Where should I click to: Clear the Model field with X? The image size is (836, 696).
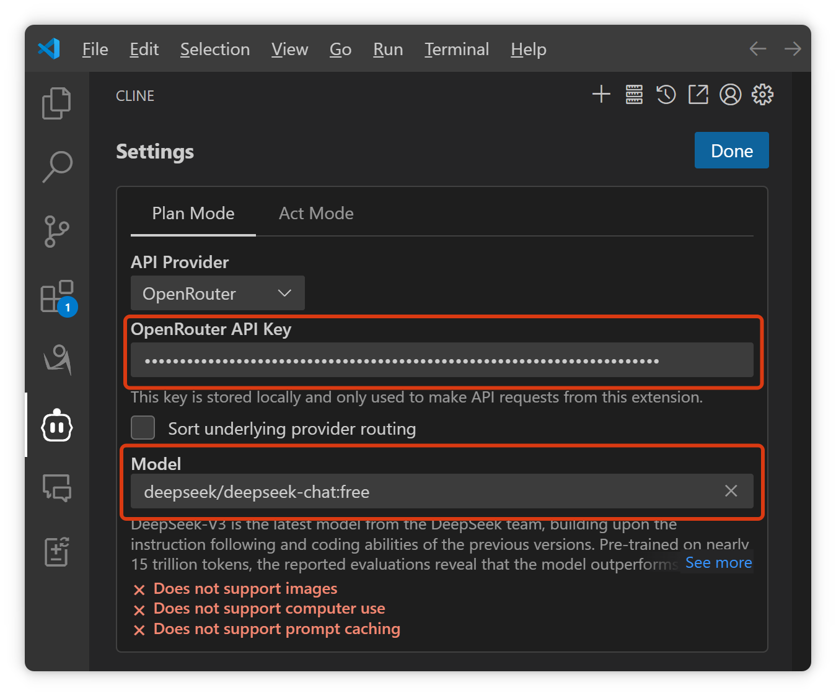point(731,491)
